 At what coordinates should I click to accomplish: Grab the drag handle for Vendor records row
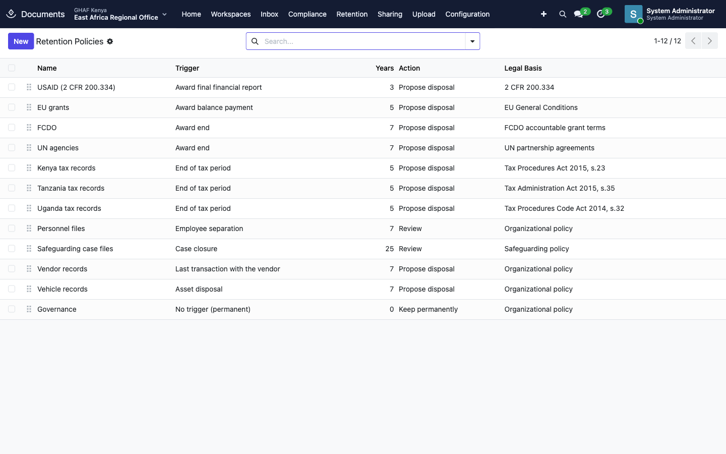[29, 269]
